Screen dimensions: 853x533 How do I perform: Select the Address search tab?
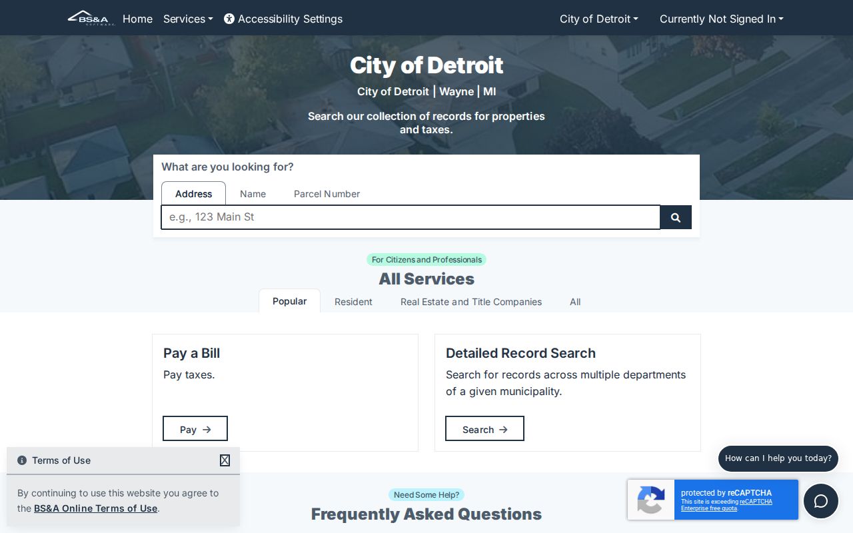coord(193,194)
